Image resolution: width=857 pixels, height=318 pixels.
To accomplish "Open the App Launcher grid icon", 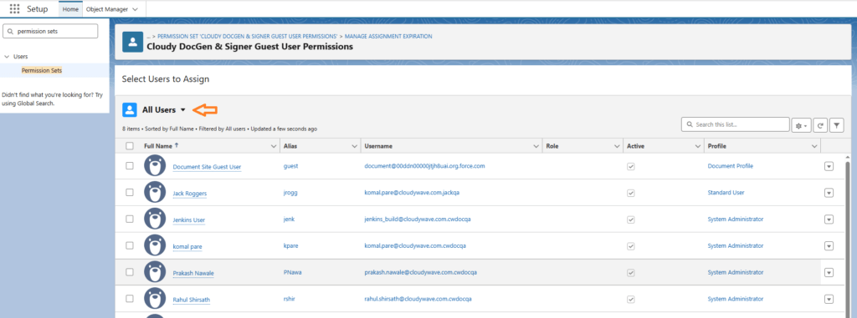I will [x=15, y=8].
